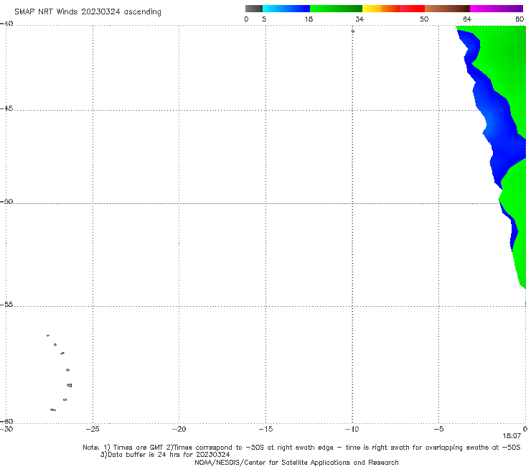Click the '80' color bar scale label

520,19
